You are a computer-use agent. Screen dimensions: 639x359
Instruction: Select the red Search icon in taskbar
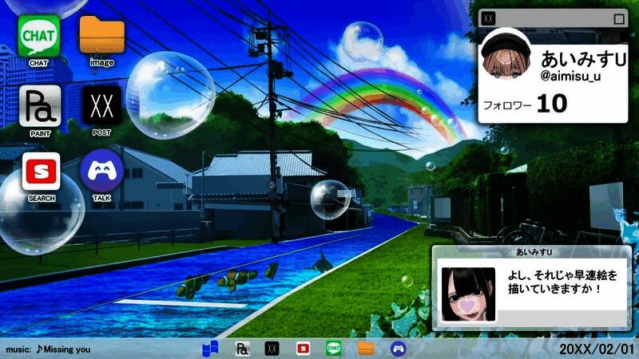pyautogui.click(x=303, y=349)
